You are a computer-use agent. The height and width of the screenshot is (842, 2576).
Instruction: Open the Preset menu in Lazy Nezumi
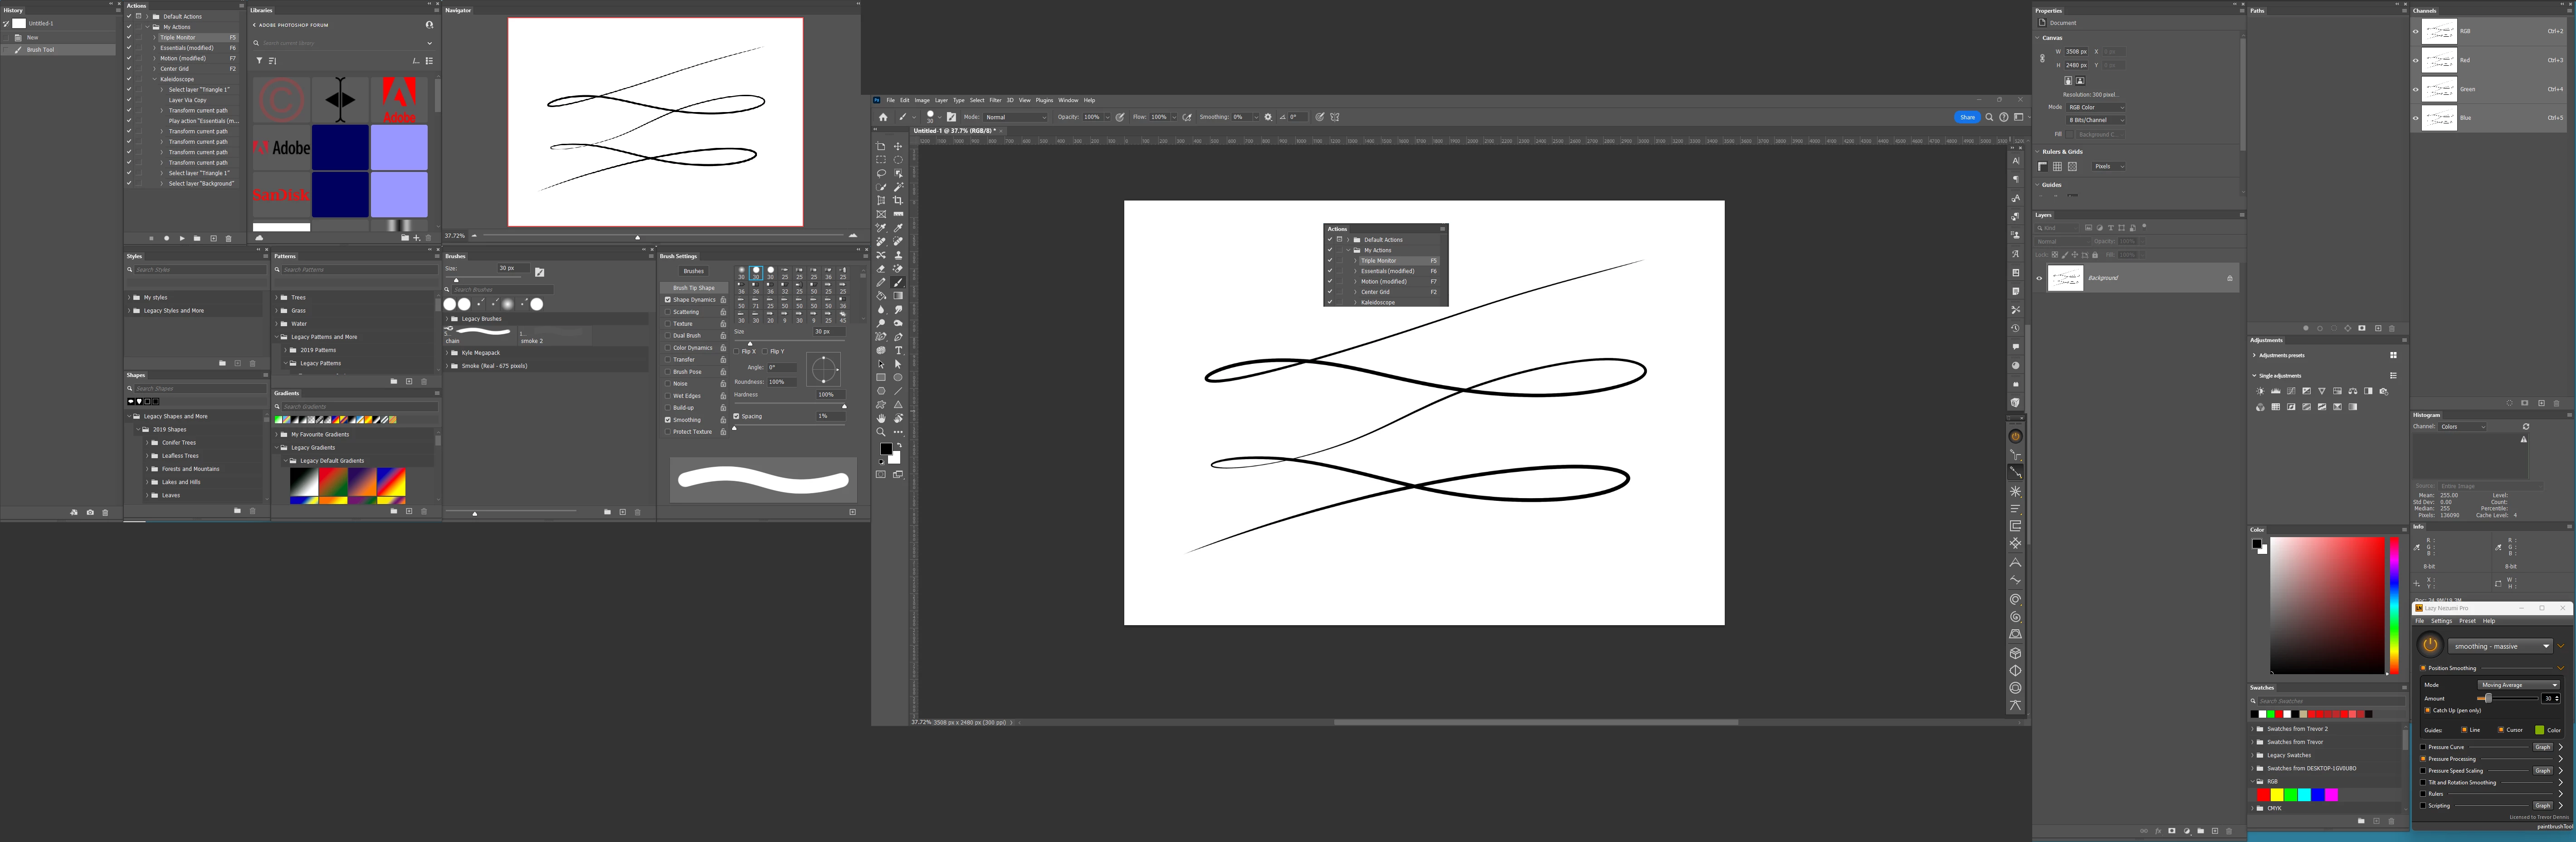[2467, 621]
